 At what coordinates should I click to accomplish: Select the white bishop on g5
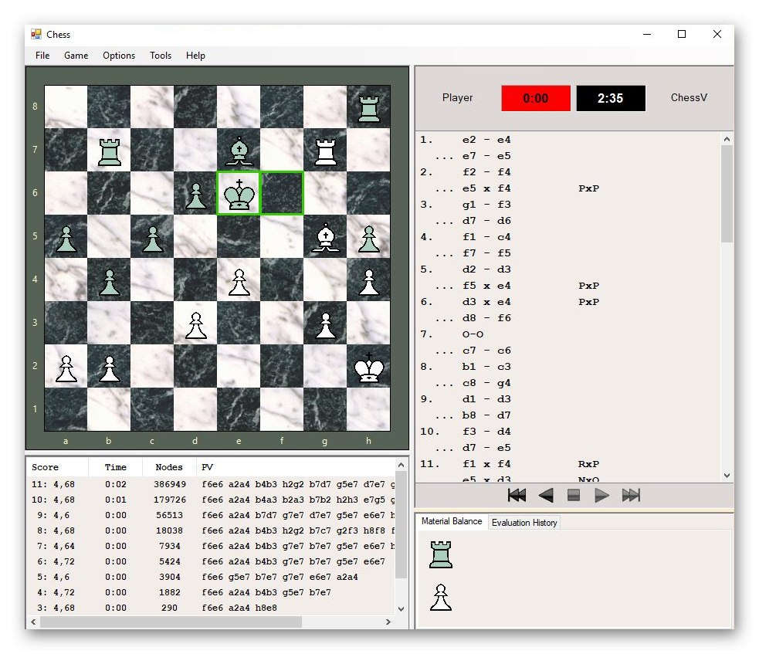325,237
